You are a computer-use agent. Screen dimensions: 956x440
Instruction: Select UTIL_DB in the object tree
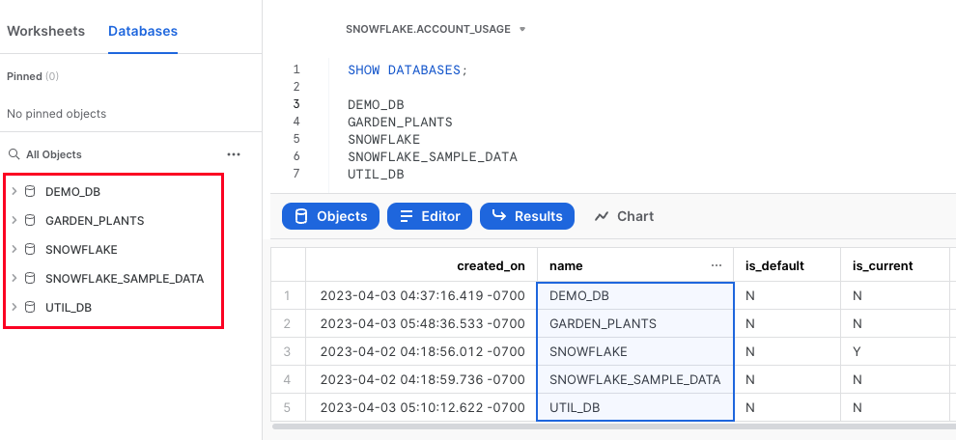(69, 308)
